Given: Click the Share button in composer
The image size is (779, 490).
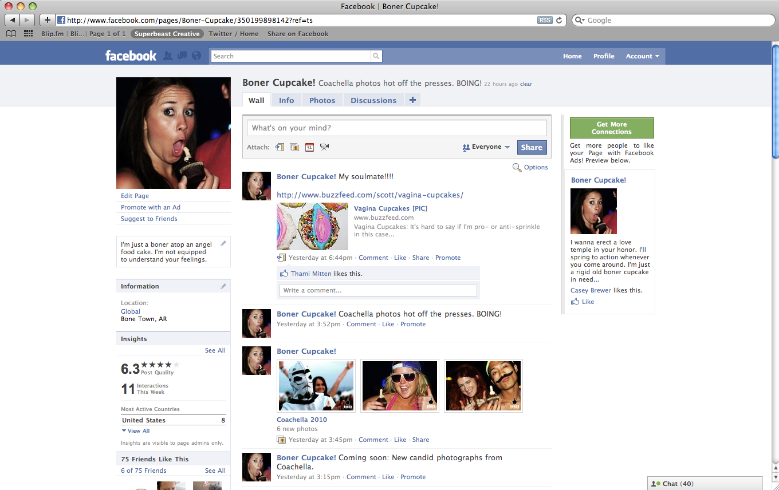Looking at the screenshot, I should (x=532, y=147).
